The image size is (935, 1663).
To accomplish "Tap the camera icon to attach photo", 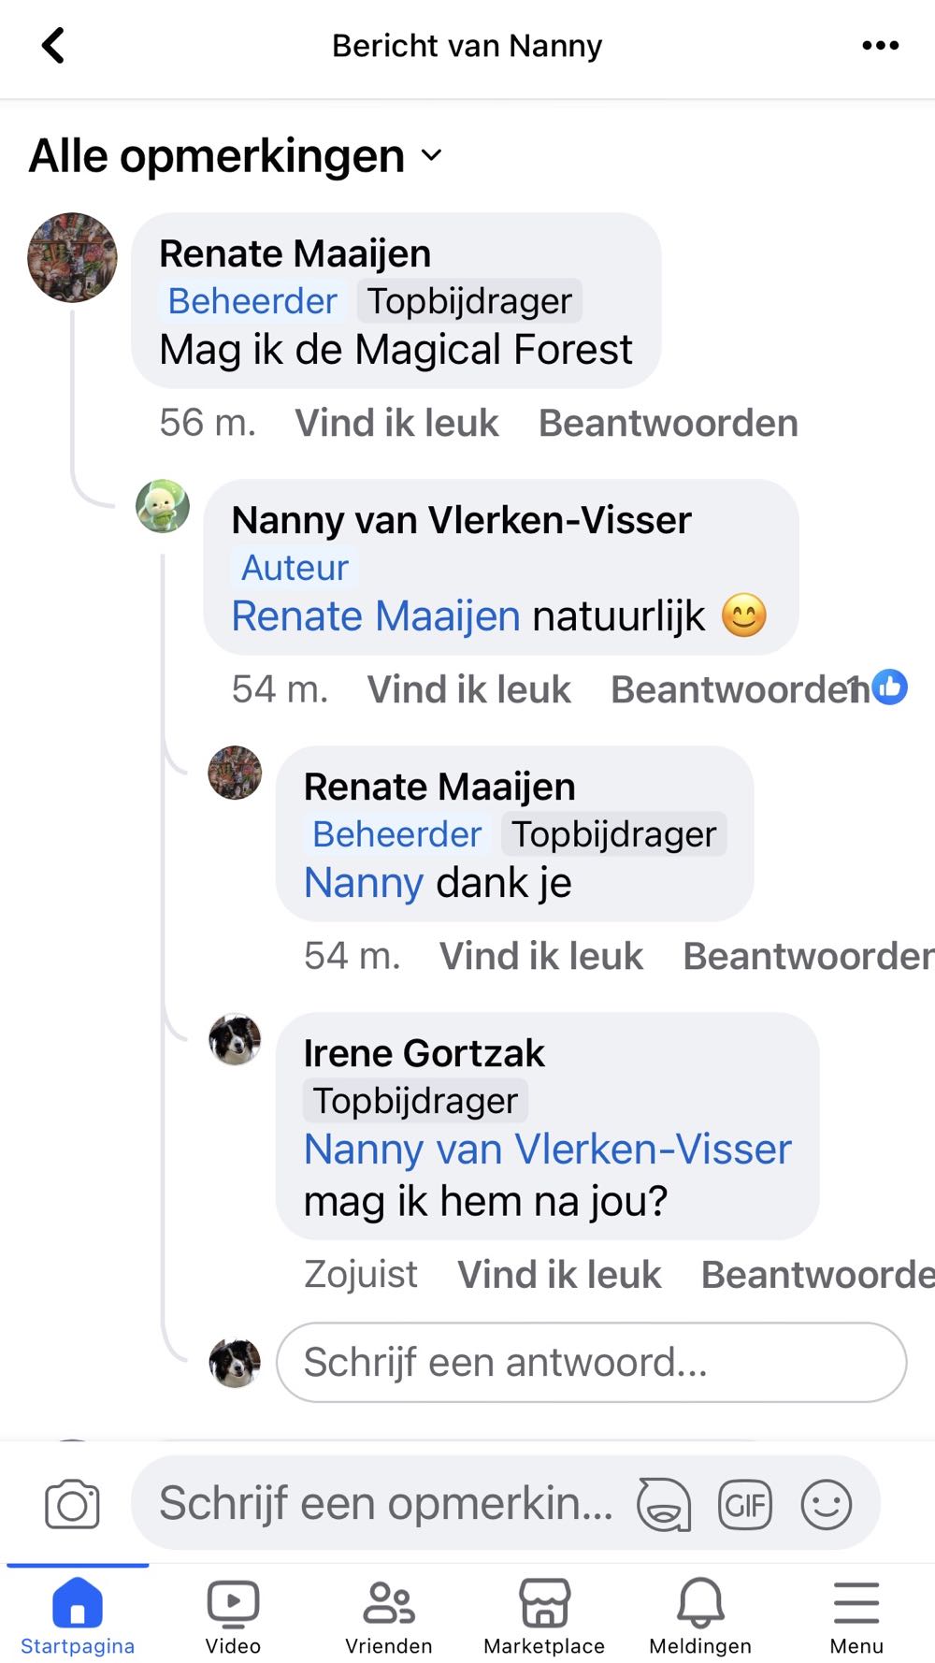I will click(x=72, y=1505).
